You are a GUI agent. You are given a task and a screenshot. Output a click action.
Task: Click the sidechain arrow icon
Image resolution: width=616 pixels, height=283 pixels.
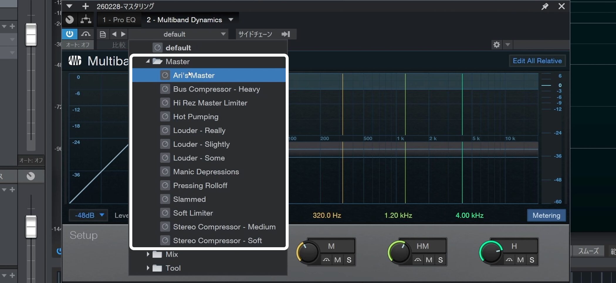coord(286,34)
